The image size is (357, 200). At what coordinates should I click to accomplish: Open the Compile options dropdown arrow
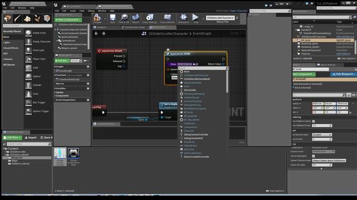(105, 18)
